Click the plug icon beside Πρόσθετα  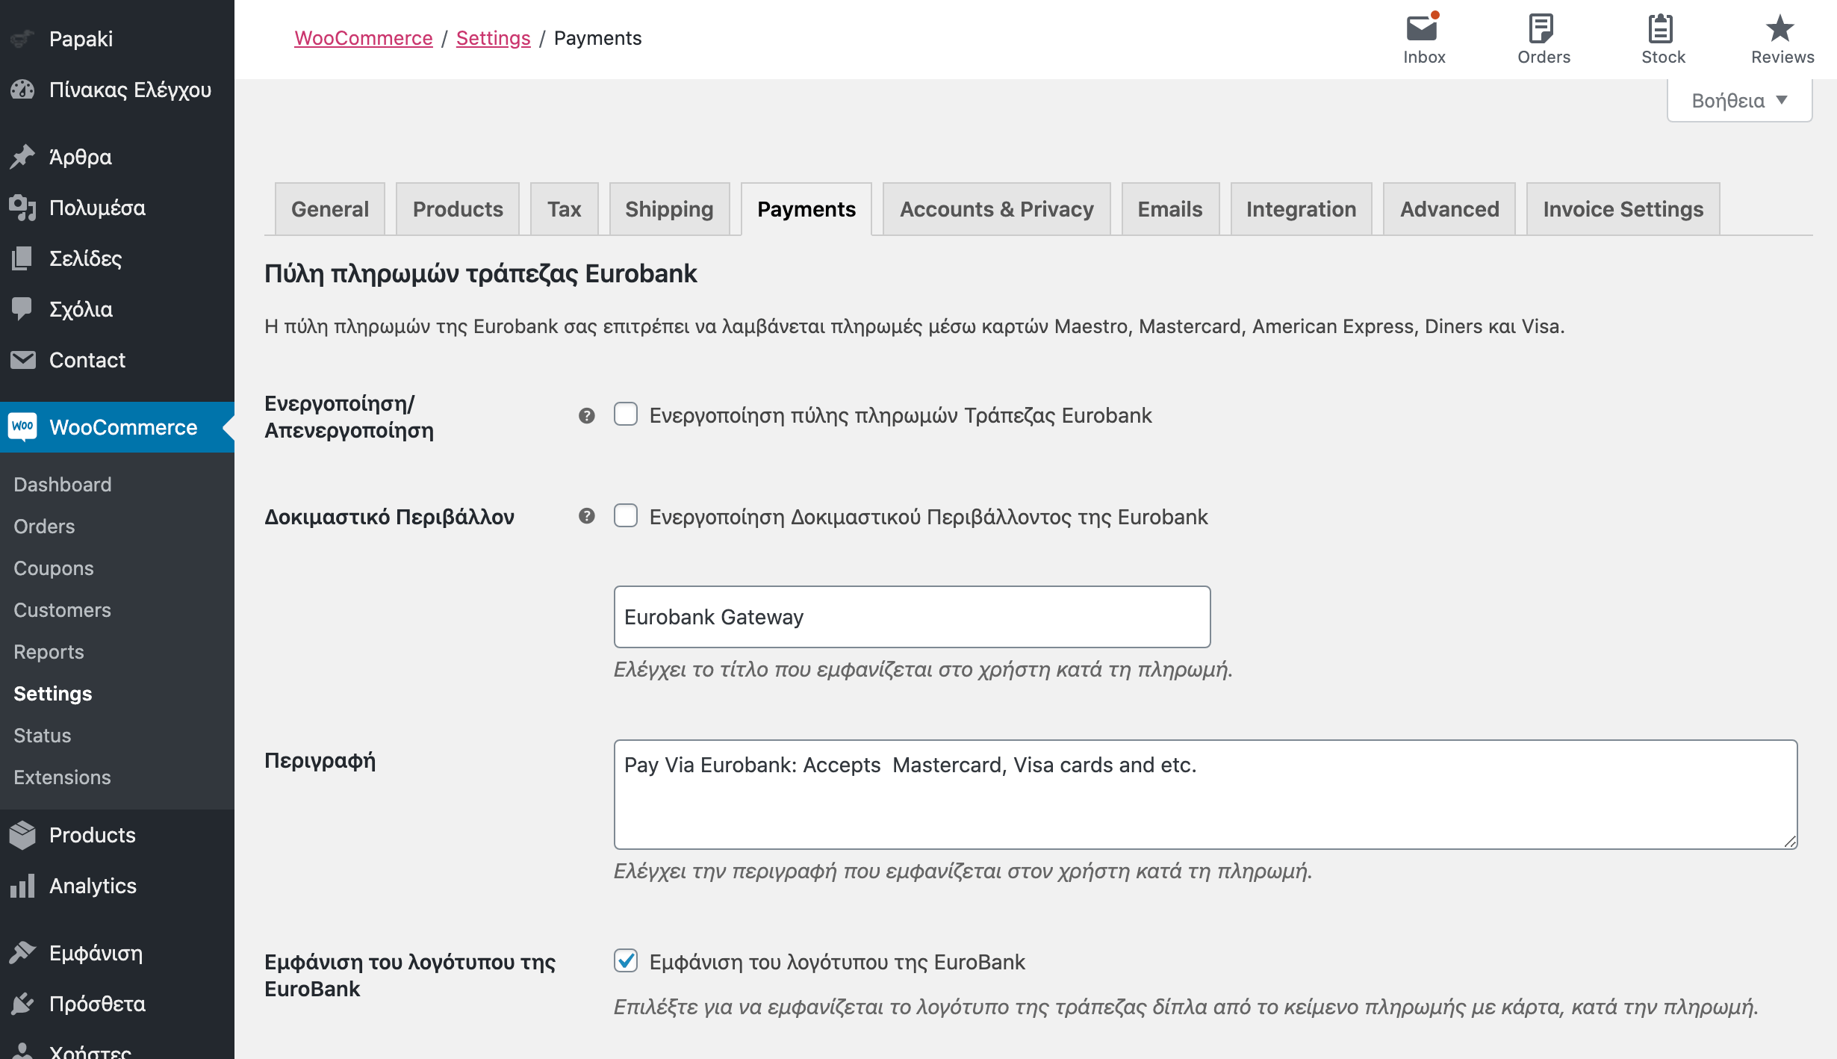(22, 1004)
